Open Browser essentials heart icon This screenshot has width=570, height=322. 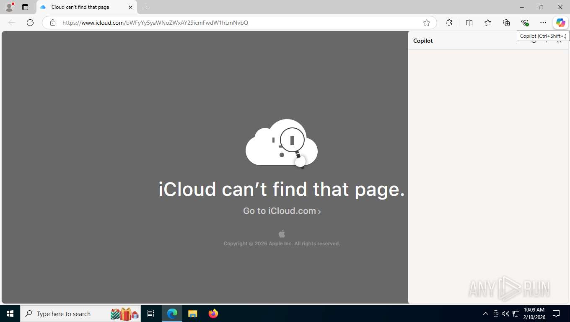525,23
